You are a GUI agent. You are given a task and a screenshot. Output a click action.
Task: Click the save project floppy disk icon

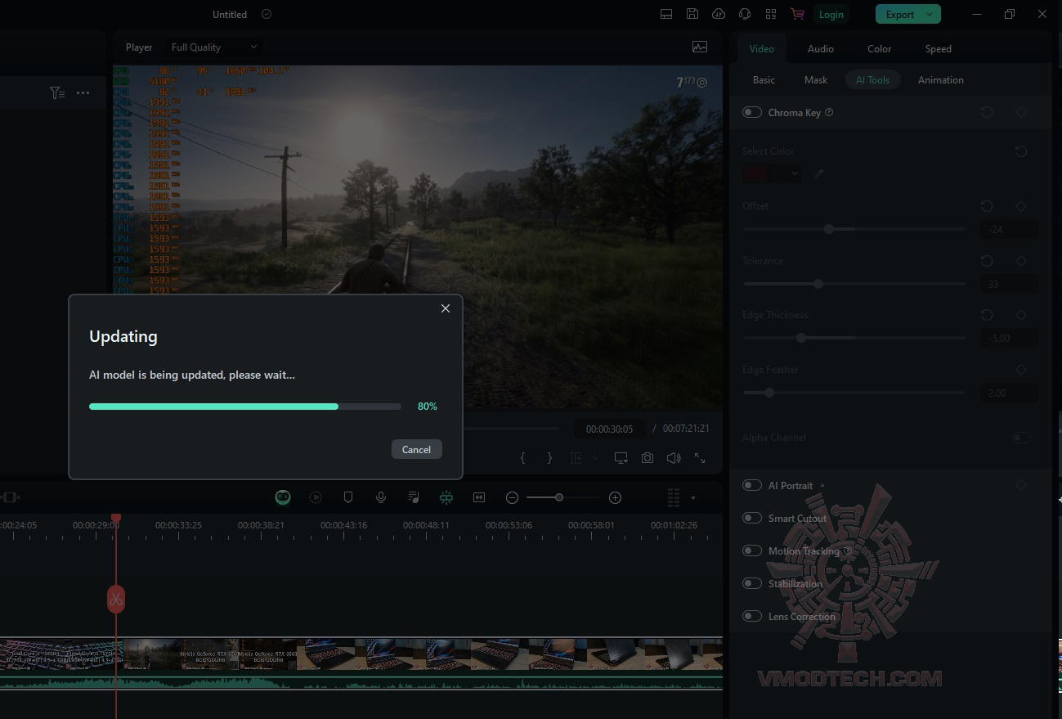click(x=692, y=14)
